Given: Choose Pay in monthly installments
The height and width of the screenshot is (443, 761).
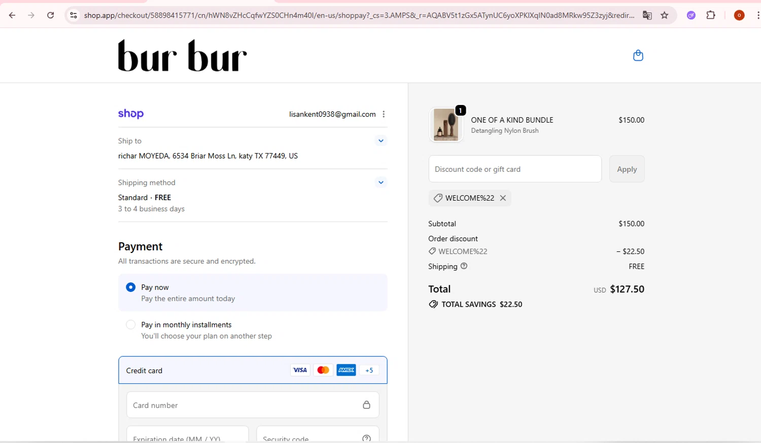Looking at the screenshot, I should 131,324.
